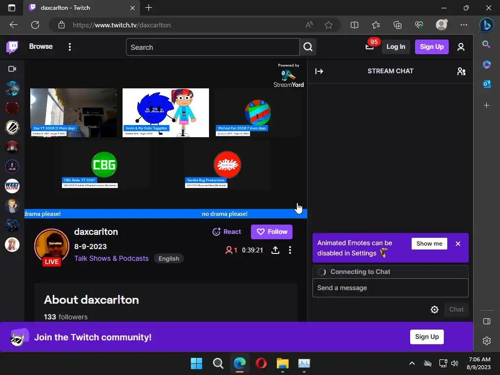The height and width of the screenshot is (375, 500).
Task: Open the Windows Start menu
Action: click(x=196, y=363)
